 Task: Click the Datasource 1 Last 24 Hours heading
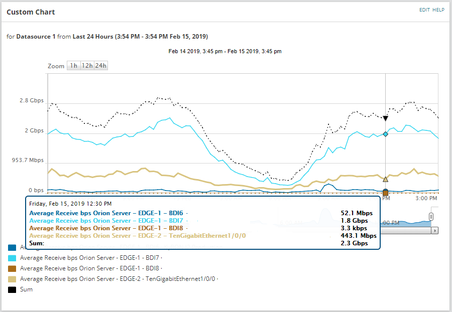pyautogui.click(x=107, y=37)
